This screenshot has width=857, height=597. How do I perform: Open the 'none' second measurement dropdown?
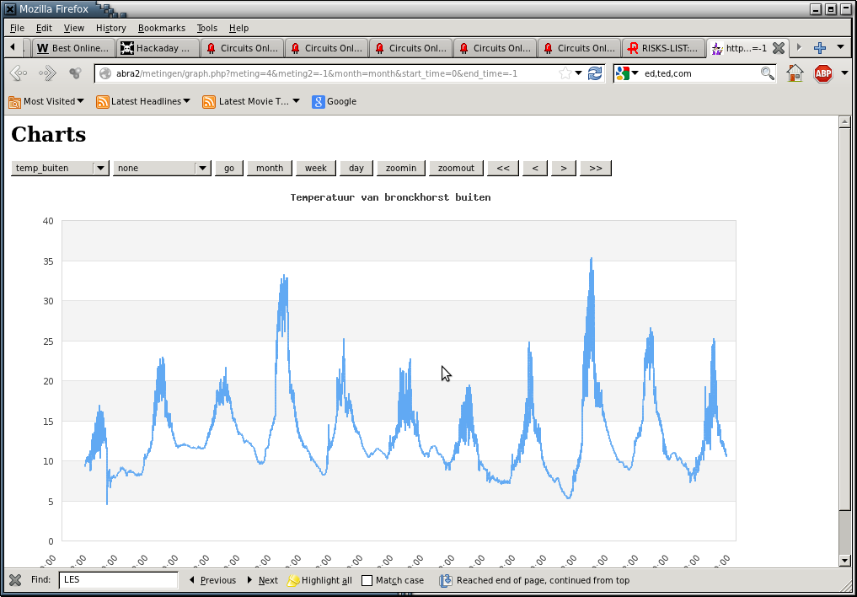162,168
